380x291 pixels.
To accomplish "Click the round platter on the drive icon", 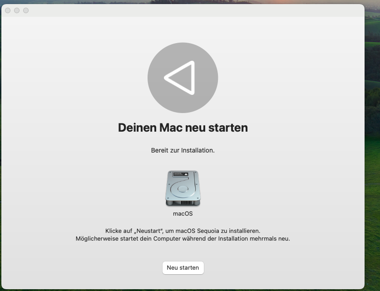I will click(183, 189).
